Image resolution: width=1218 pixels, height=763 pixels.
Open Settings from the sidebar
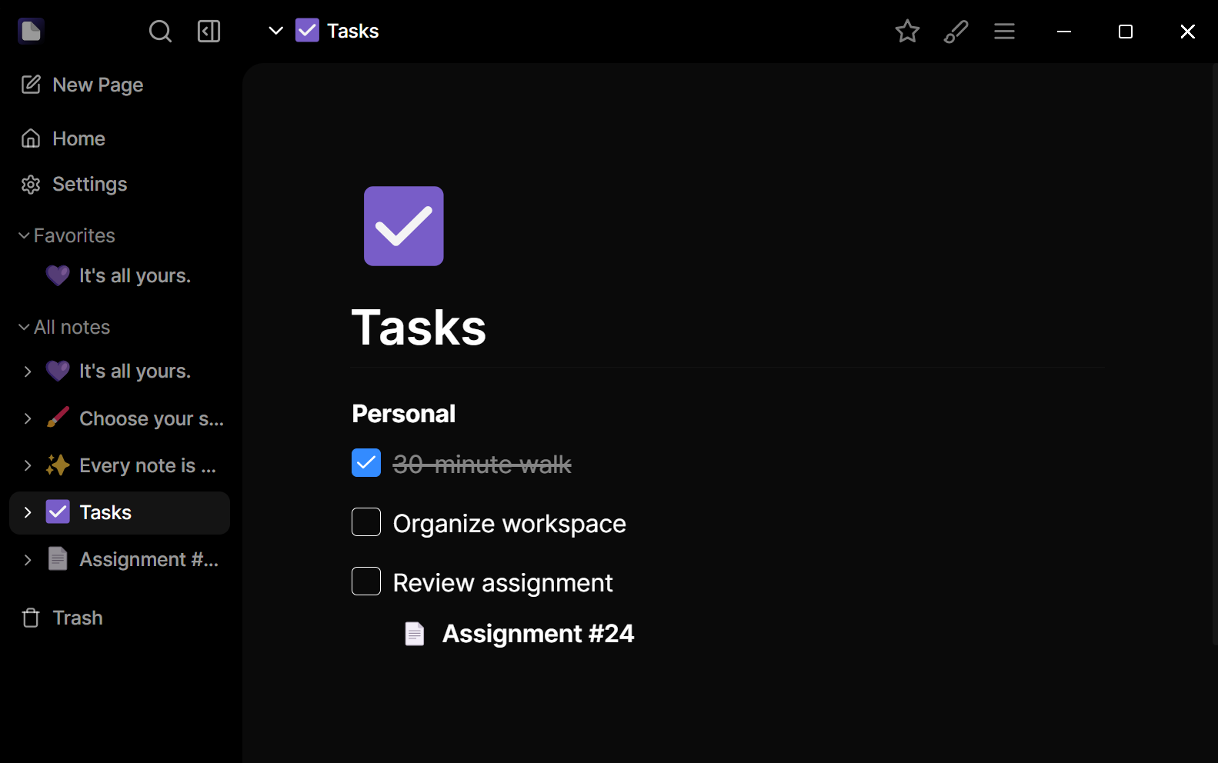pyautogui.click(x=89, y=185)
